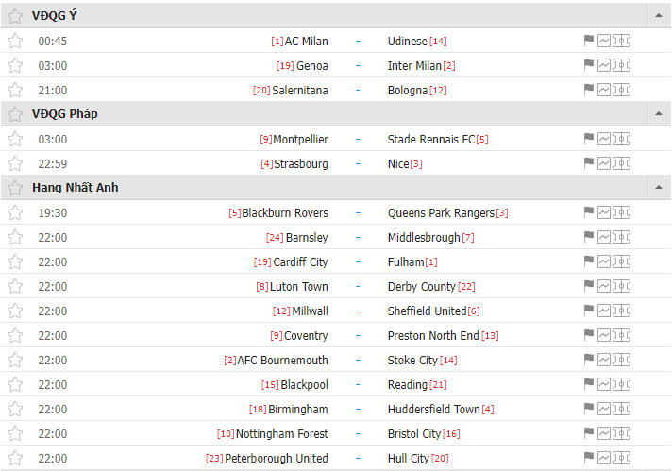Open the Queens Park Rangers team link
The image size is (672, 471).
441,213
